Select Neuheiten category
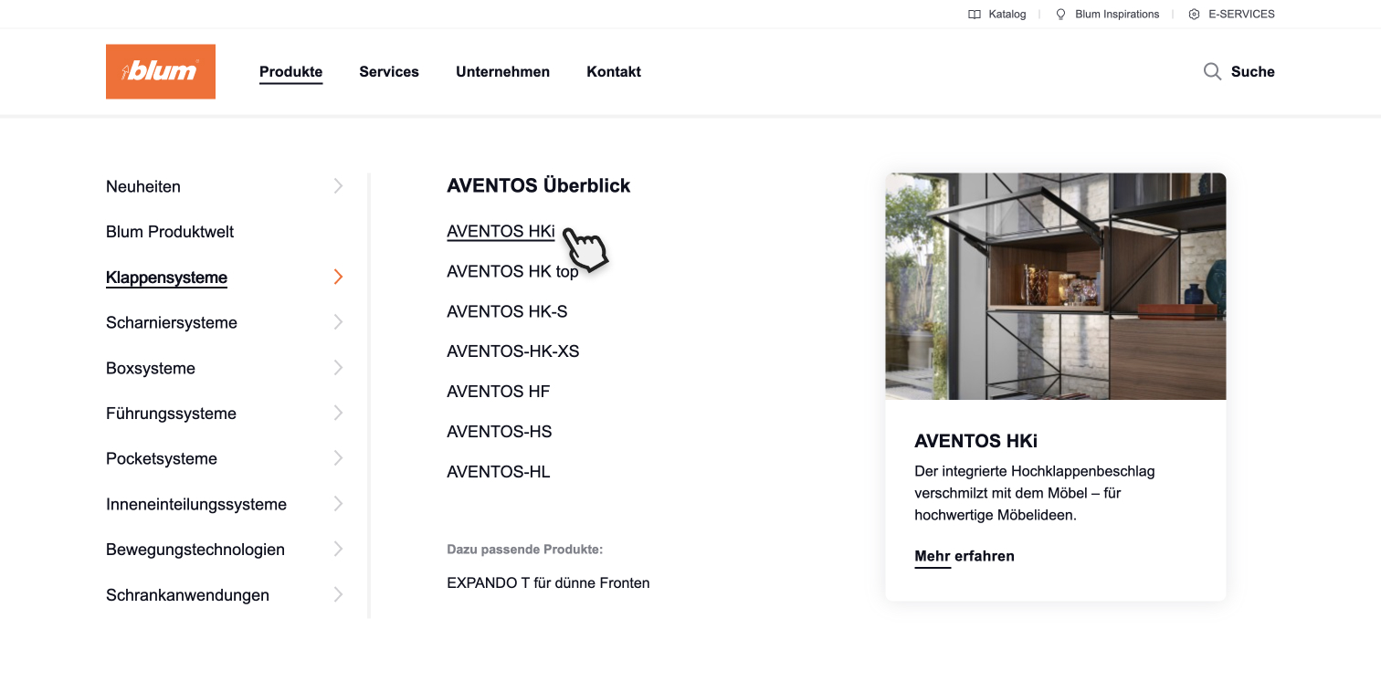The width and height of the screenshot is (1381, 692). tap(143, 186)
